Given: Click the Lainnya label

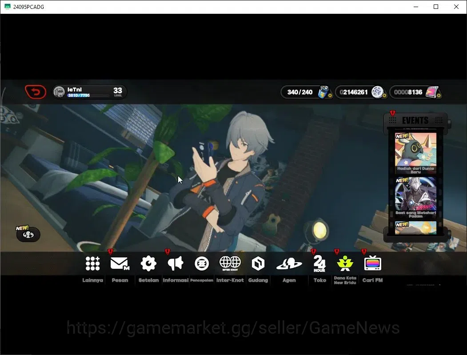Looking at the screenshot, I should point(92,280).
